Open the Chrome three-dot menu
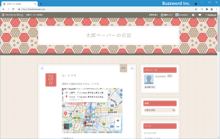The width and height of the screenshot is (220, 139). tap(217, 9)
